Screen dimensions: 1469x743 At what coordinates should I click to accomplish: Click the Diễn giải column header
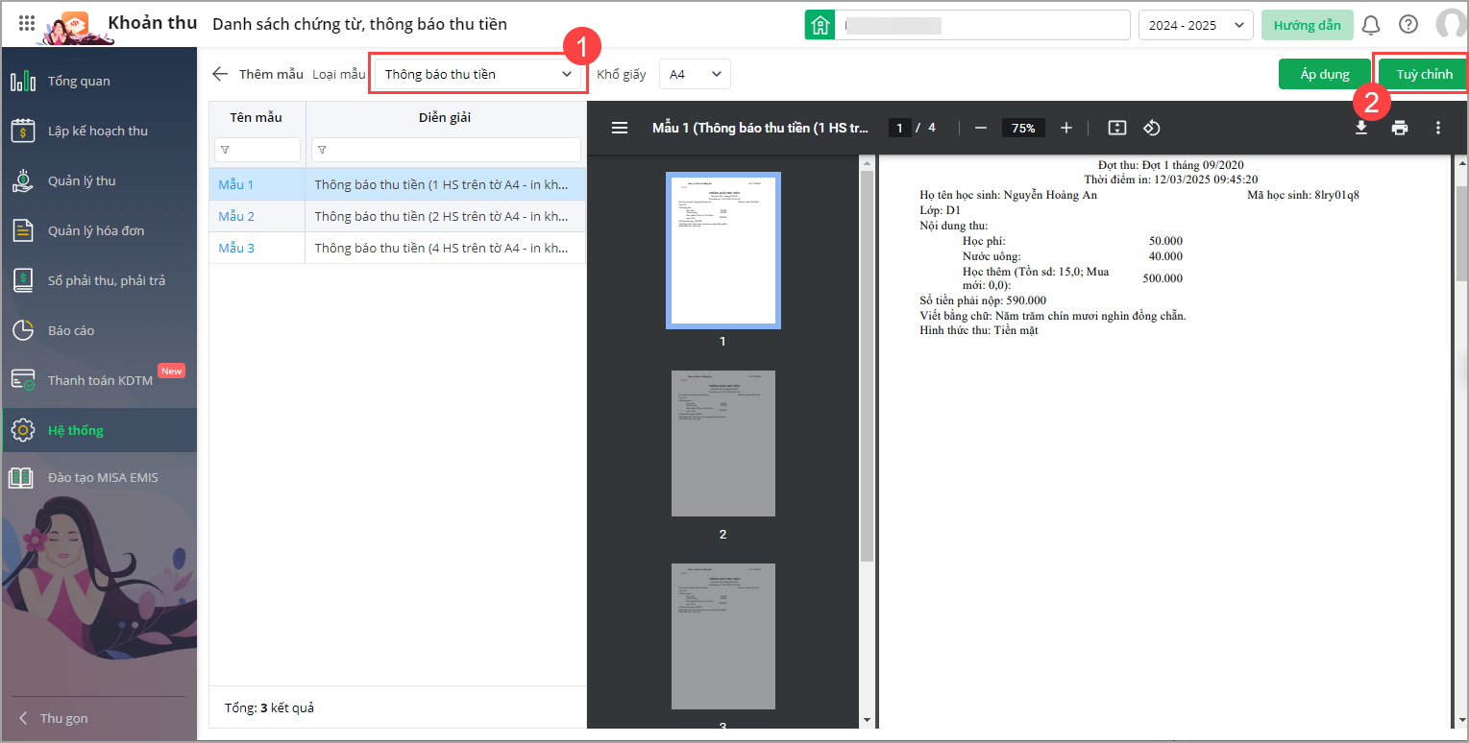point(445,118)
